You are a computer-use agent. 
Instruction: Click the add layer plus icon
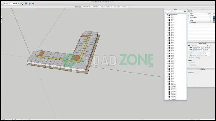[189, 11]
